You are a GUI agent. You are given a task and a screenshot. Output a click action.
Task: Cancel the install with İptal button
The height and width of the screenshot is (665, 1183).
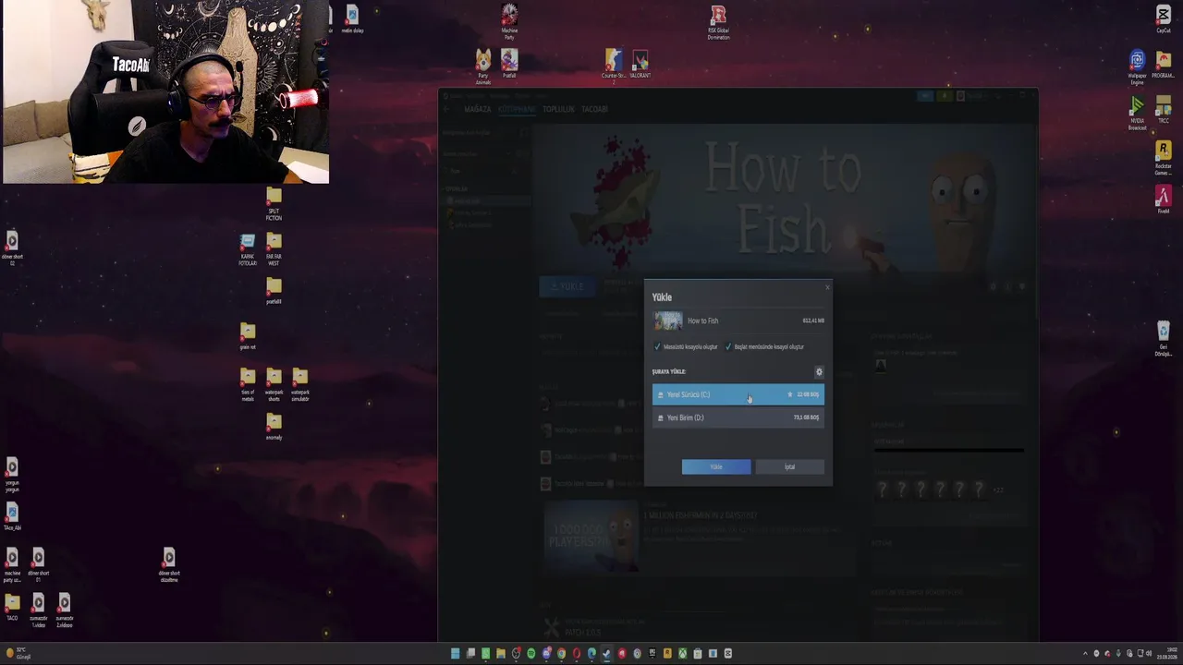coord(789,466)
